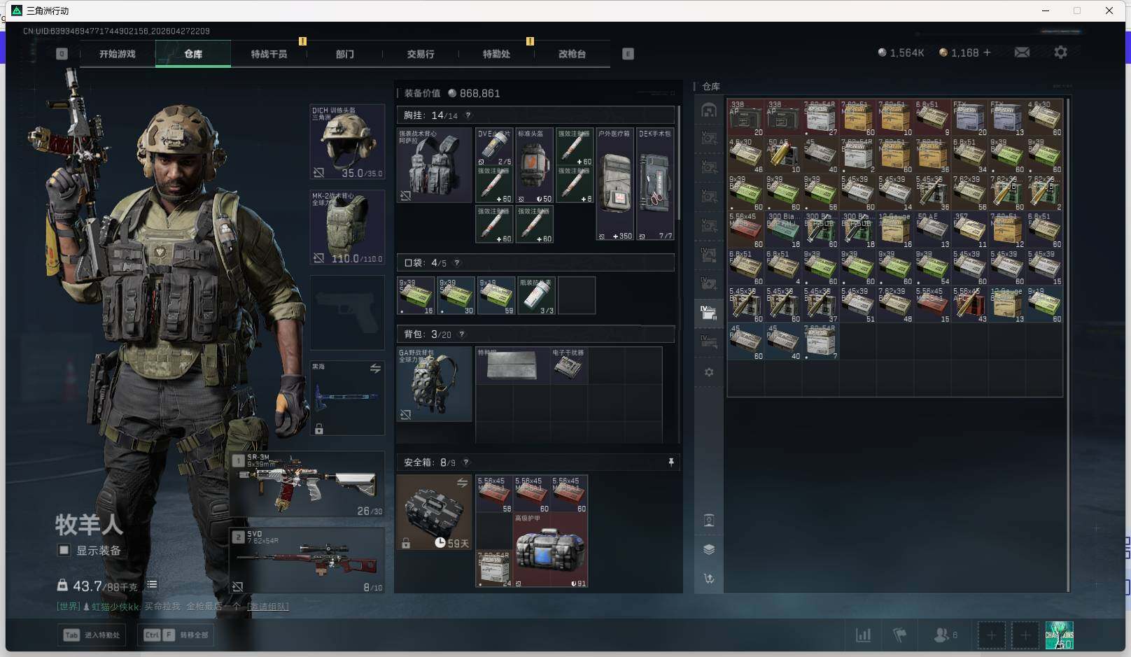Toggle the 显示装备 checkbox
Viewport: 1131px width, 657px height.
(x=64, y=550)
